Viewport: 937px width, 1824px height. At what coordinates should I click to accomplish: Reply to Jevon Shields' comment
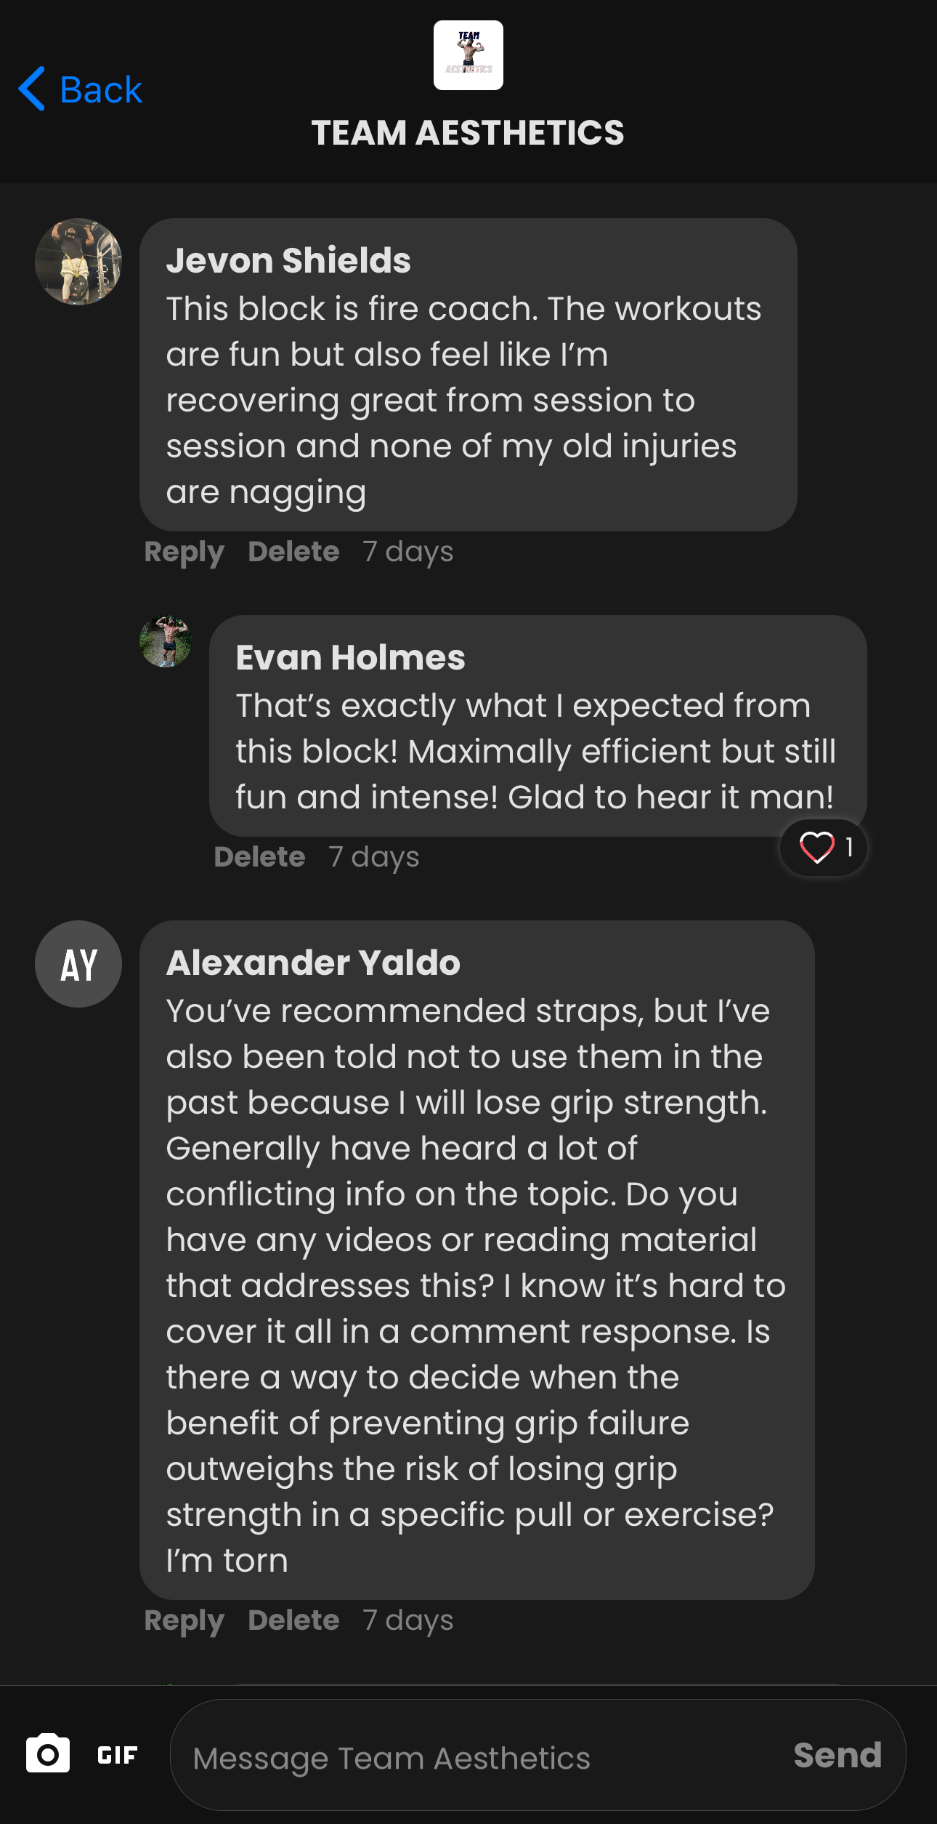pyautogui.click(x=184, y=552)
